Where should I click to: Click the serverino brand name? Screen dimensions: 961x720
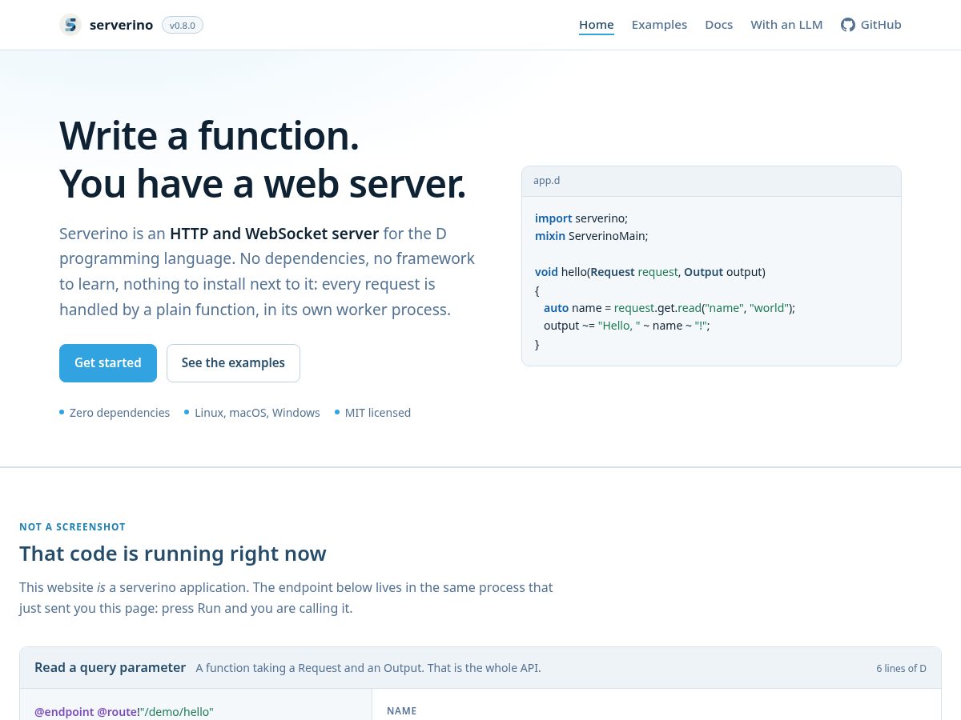click(x=121, y=25)
